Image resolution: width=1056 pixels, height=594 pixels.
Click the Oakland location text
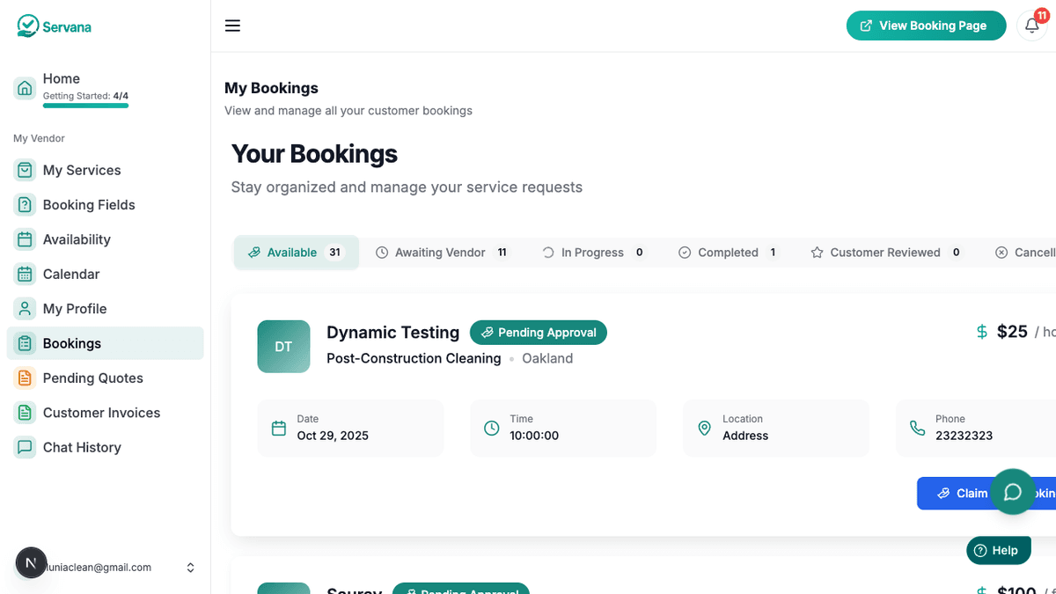point(547,358)
